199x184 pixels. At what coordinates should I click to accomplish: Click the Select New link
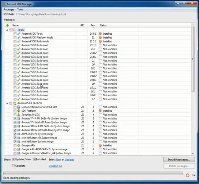click(59, 160)
